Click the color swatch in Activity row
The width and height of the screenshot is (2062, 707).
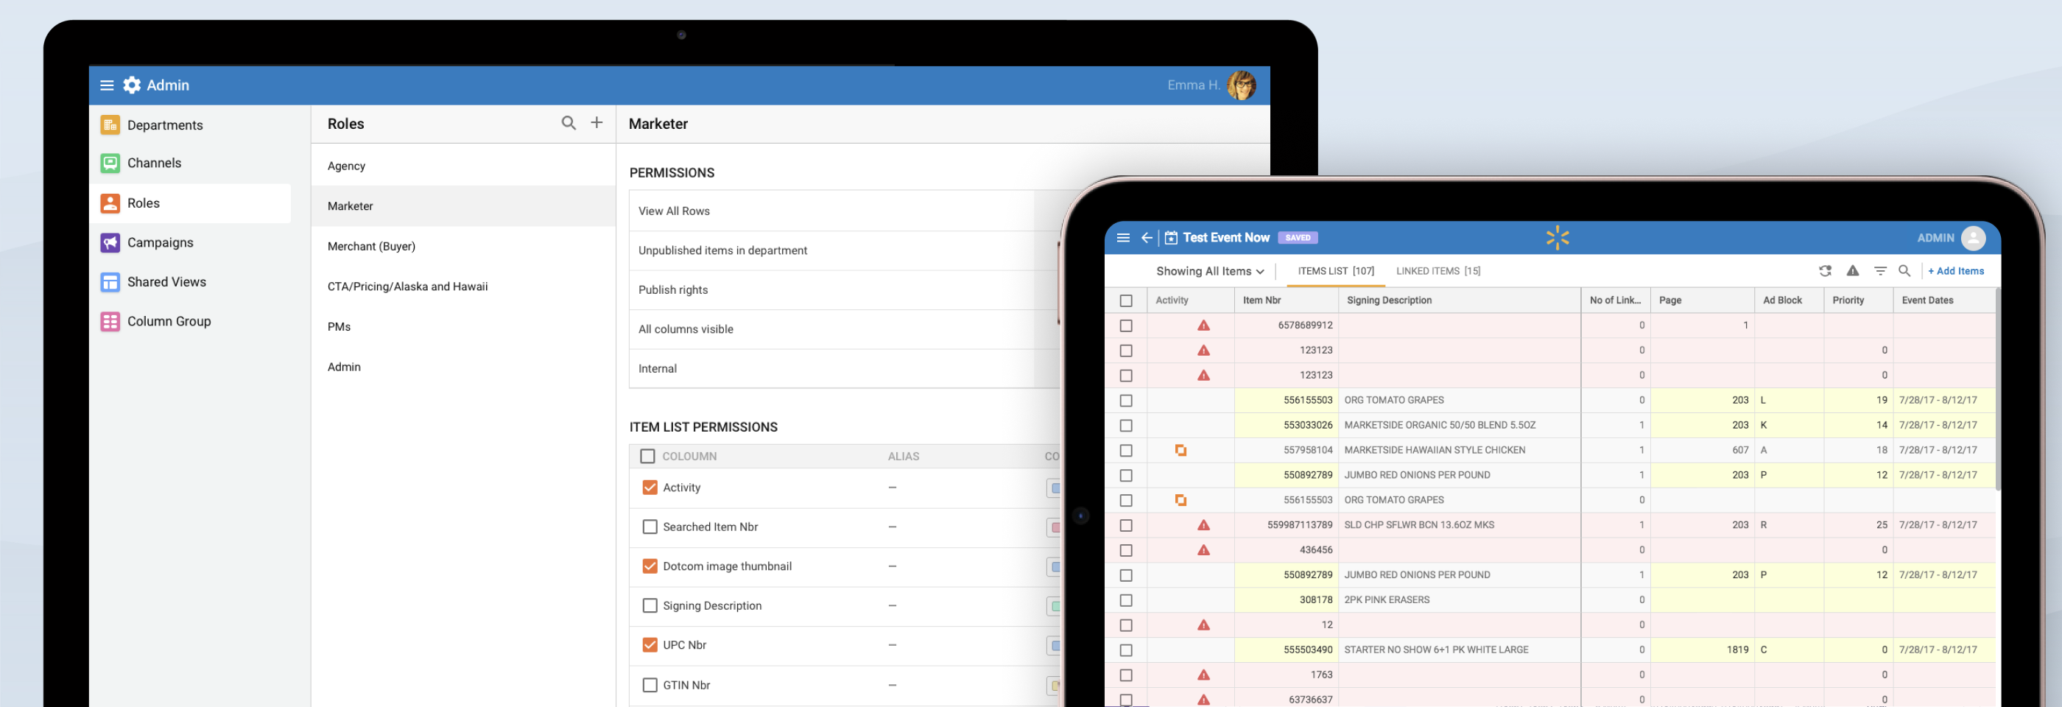[1055, 488]
